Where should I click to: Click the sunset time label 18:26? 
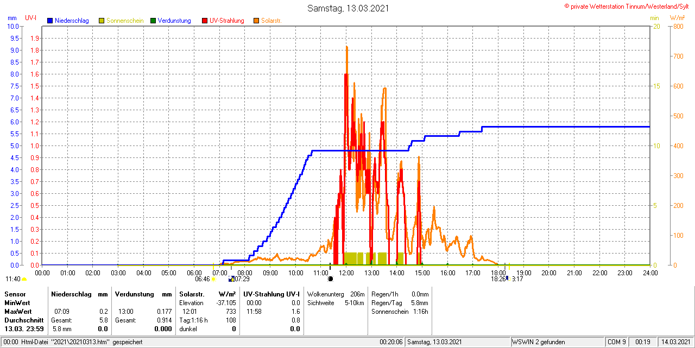[x=498, y=279]
